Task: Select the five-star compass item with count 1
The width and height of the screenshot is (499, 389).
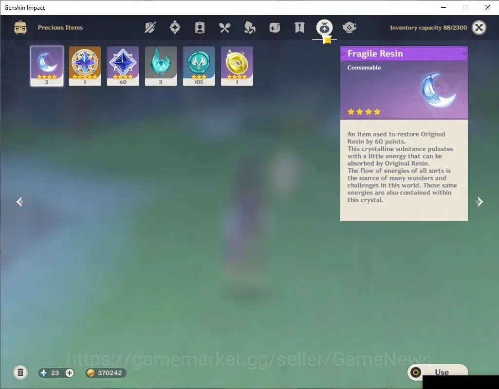Action: pyautogui.click(x=85, y=66)
